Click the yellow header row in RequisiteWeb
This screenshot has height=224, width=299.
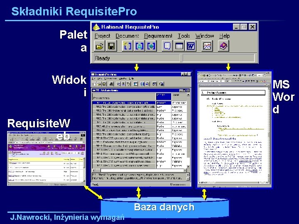[x=45, y=159]
